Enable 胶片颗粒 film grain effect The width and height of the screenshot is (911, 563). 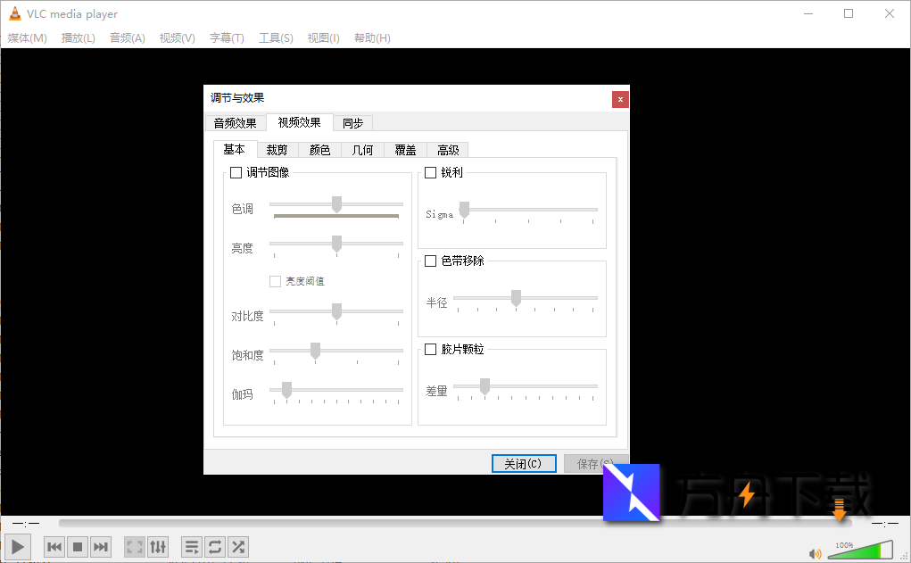pyautogui.click(x=429, y=349)
